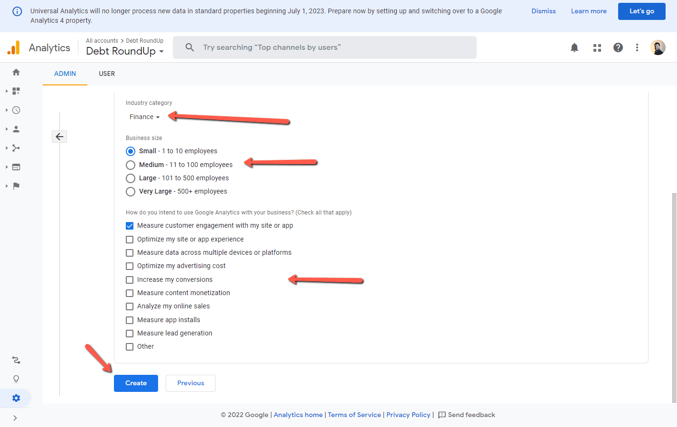Uncheck Measure customer engagement checkbox
Screen dimensions: 677x427
[130, 226]
